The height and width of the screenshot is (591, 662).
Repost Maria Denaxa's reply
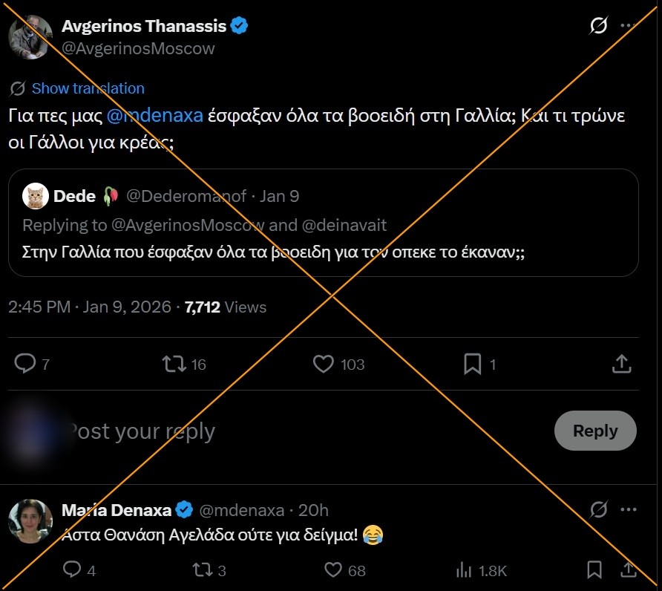coord(203,569)
